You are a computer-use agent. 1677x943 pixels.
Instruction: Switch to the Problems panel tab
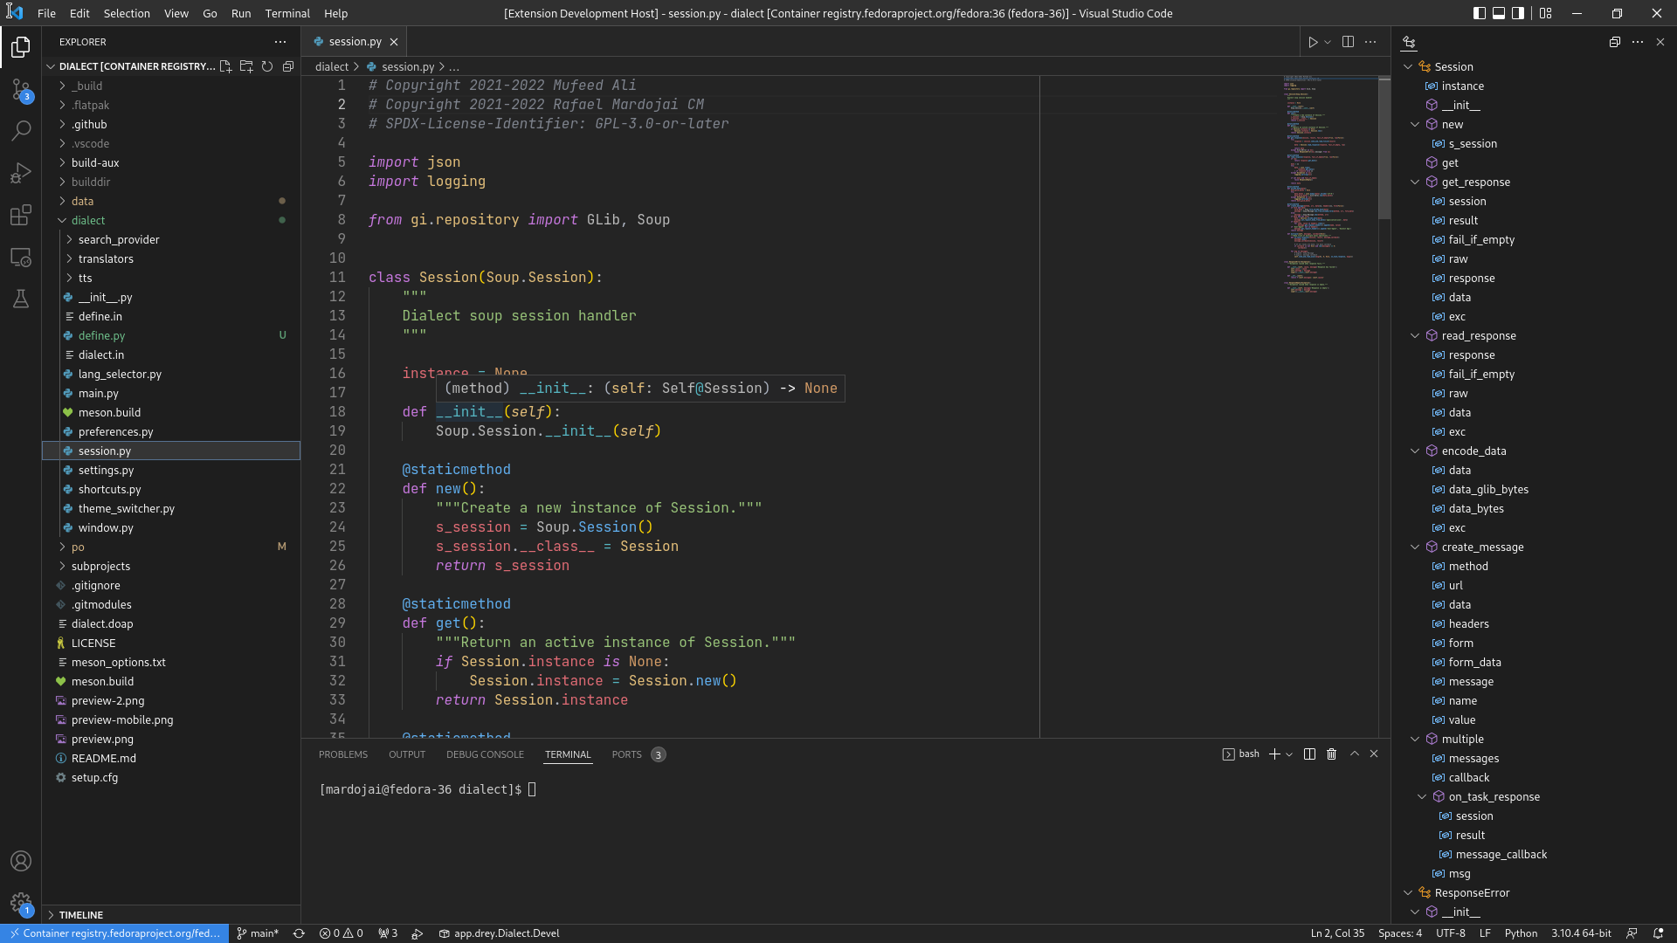pos(342,754)
